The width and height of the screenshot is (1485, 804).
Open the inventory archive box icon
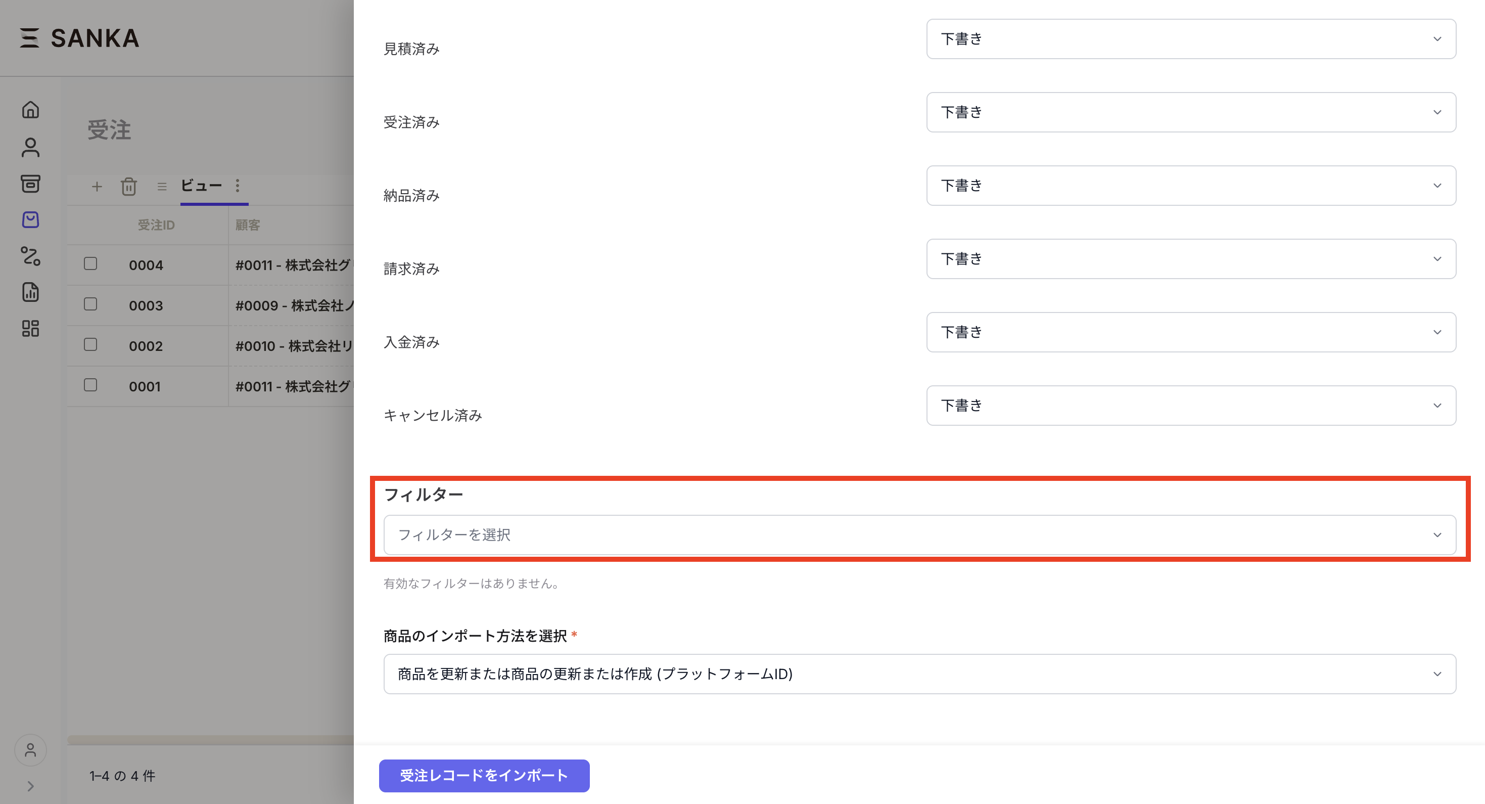pyautogui.click(x=30, y=184)
